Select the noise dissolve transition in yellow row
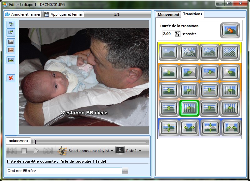This screenshot has height=181, width=250. click(189, 52)
